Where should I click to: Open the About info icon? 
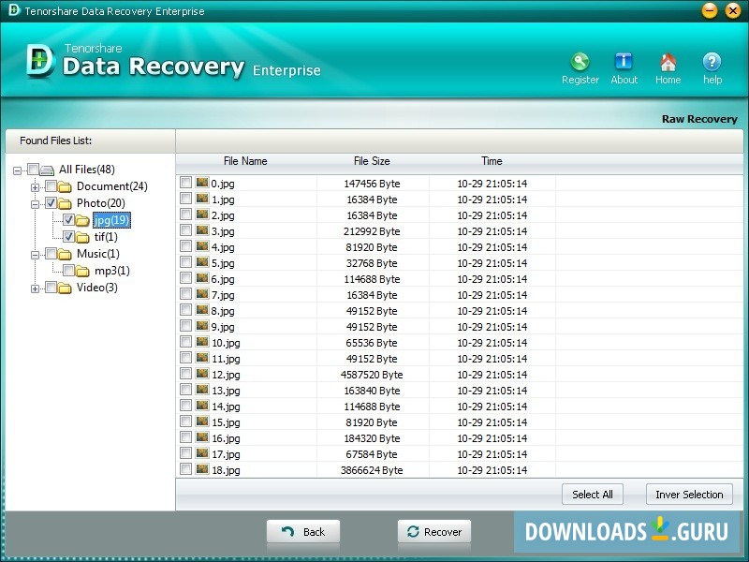pos(624,63)
